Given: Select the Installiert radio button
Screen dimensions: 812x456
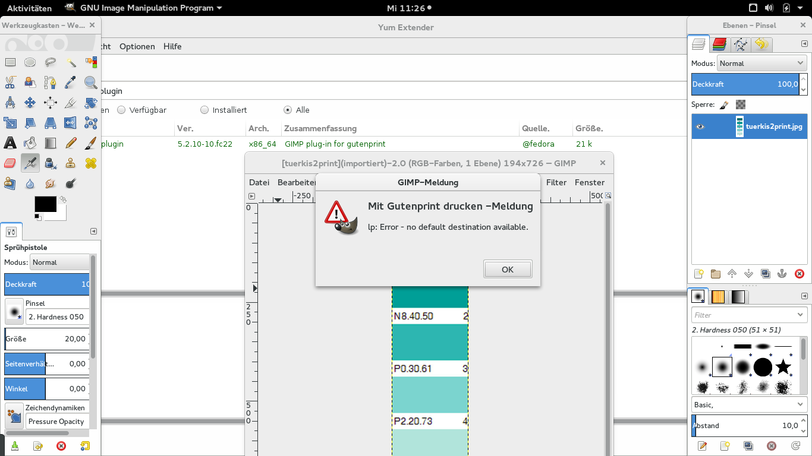Looking at the screenshot, I should (x=204, y=110).
